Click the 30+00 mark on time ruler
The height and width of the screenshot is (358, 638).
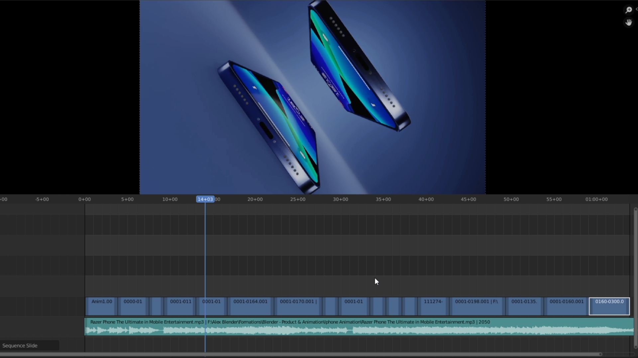[341, 199]
